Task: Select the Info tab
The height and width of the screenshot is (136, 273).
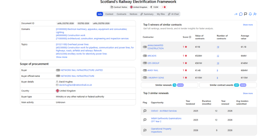Action: point(100,14)
